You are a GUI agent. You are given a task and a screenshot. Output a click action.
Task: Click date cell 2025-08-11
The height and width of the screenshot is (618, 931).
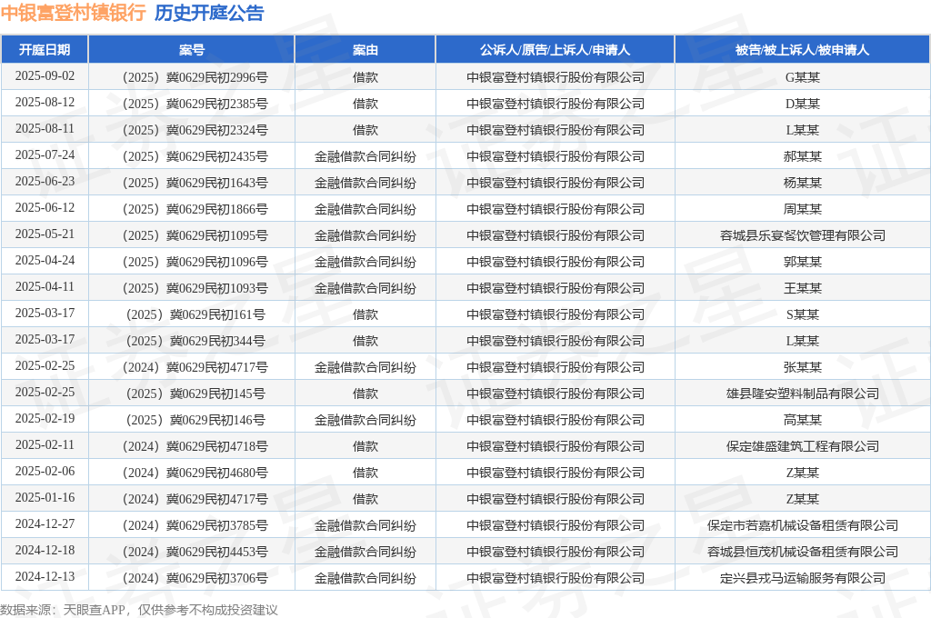(45, 129)
